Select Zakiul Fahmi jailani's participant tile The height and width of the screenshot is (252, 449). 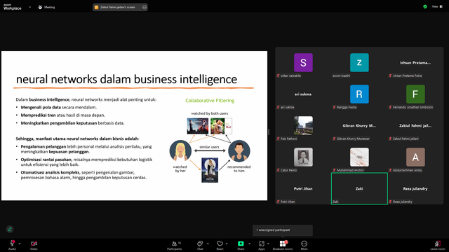point(415,126)
